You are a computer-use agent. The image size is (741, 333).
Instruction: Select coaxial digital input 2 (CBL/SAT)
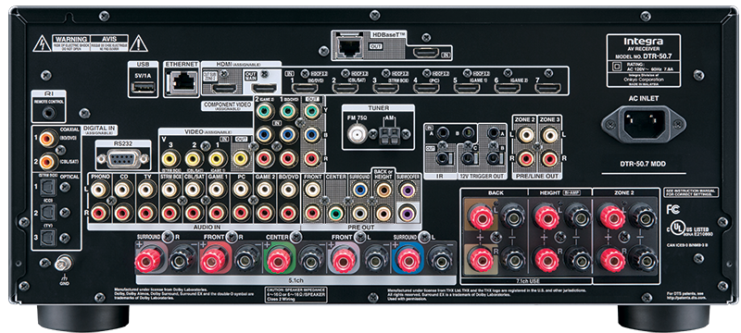(46, 161)
